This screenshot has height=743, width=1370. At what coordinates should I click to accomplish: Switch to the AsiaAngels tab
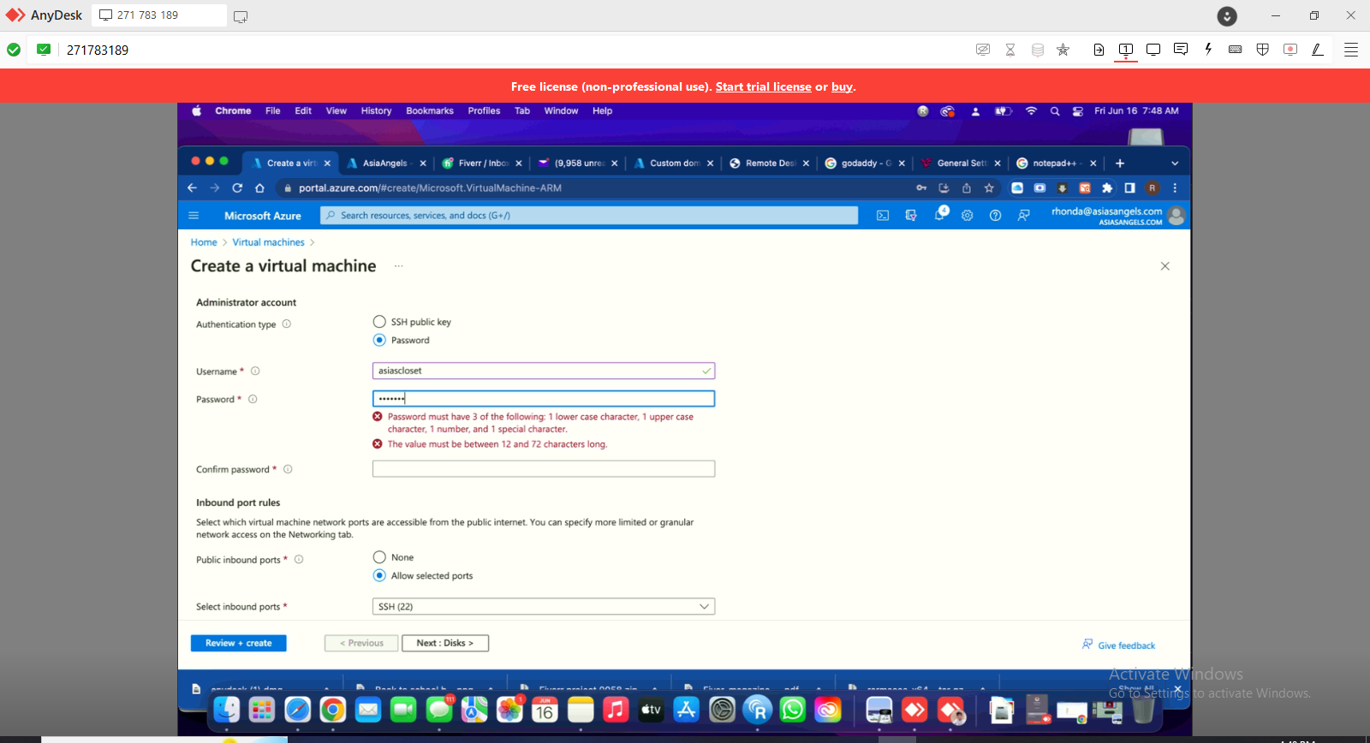(384, 163)
